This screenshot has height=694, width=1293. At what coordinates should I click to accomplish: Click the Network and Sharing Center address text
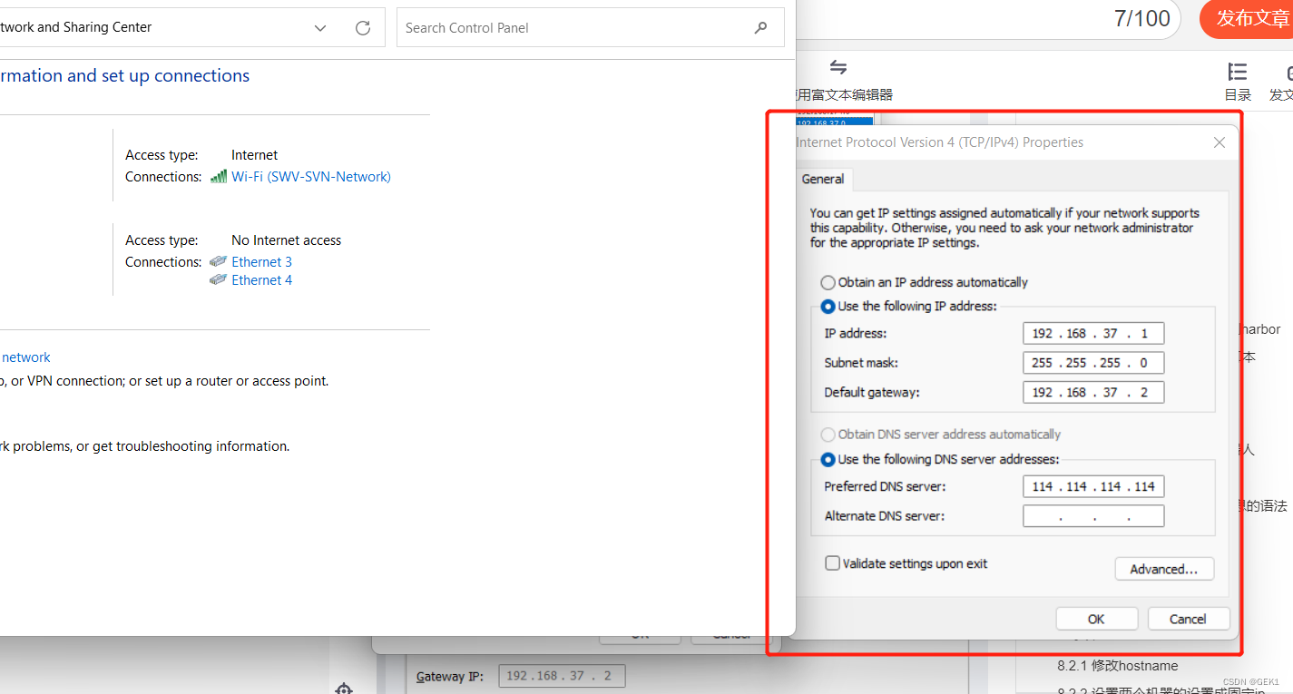76,27
